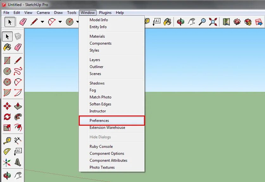Choose the Pan hand tool in the horizontal toolbar
The image size is (265, 182).
pos(191,22)
